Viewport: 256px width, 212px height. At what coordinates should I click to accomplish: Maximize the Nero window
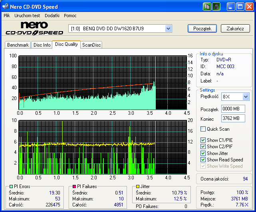click(x=240, y=7)
